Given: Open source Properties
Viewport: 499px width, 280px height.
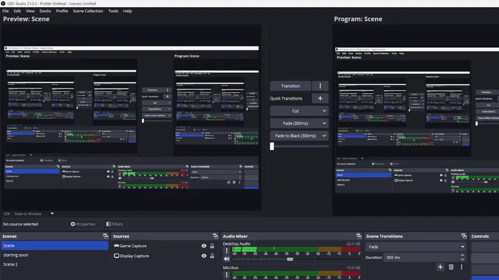Looking at the screenshot, I should coord(83,224).
